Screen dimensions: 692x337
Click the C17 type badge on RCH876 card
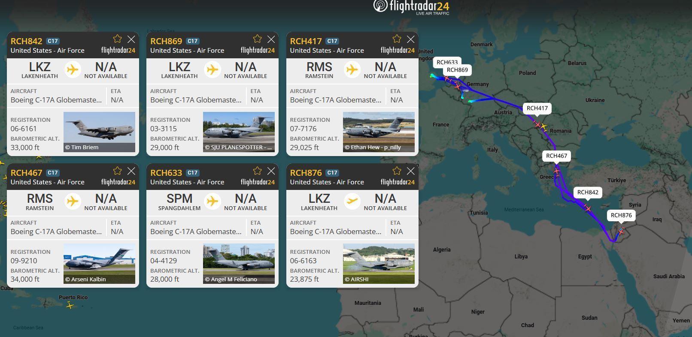tap(332, 173)
